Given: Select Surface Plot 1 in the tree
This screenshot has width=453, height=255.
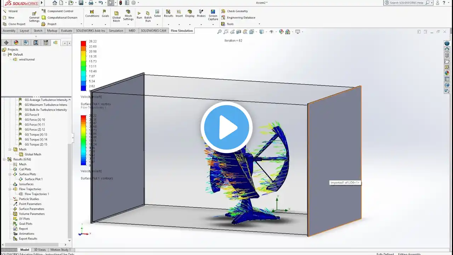Looking at the screenshot, I should point(31,179).
